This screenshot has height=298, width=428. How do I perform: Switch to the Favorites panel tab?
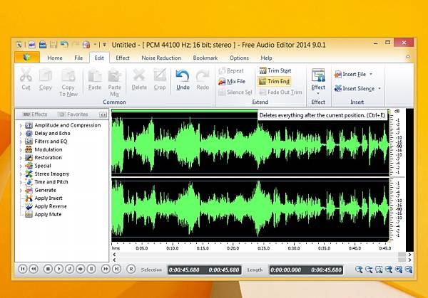(x=73, y=115)
